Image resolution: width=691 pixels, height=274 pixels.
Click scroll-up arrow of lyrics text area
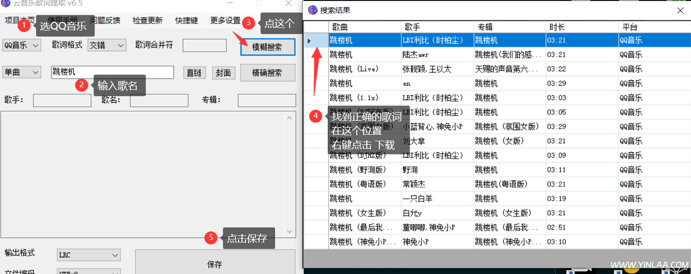tap(290, 118)
